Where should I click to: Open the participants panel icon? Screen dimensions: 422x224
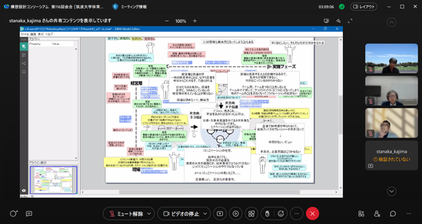point(377,214)
